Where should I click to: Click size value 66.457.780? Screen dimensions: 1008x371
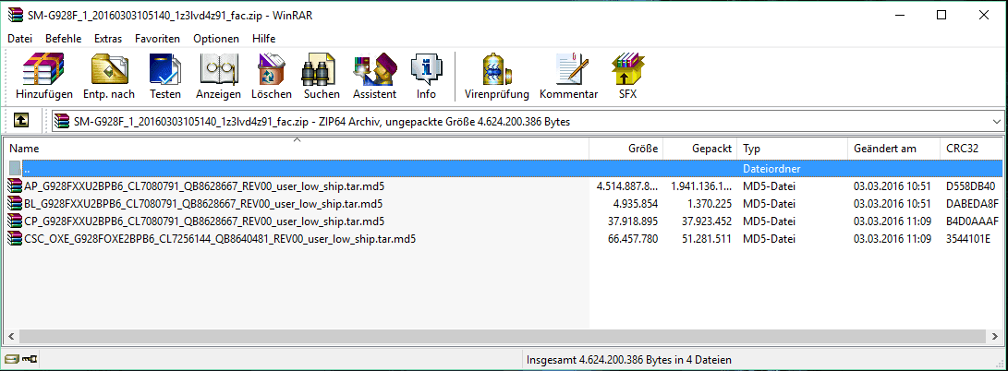pos(633,239)
